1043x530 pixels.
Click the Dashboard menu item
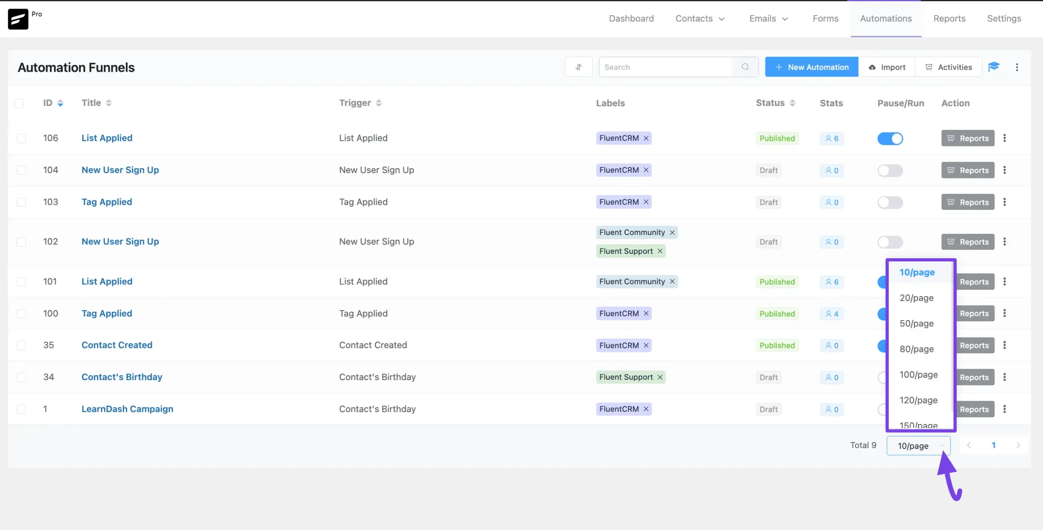(632, 18)
